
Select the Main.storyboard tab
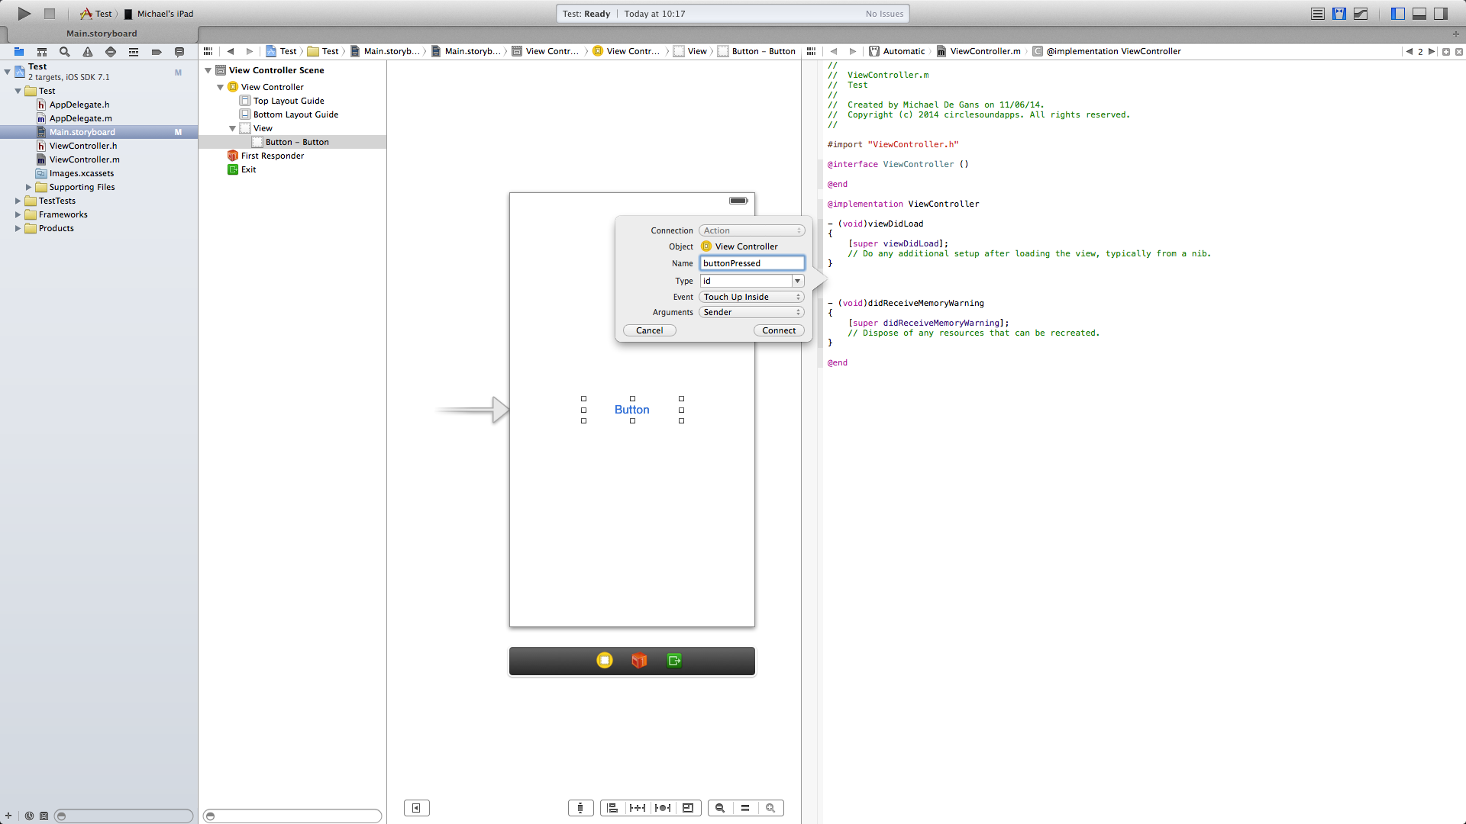102,34
